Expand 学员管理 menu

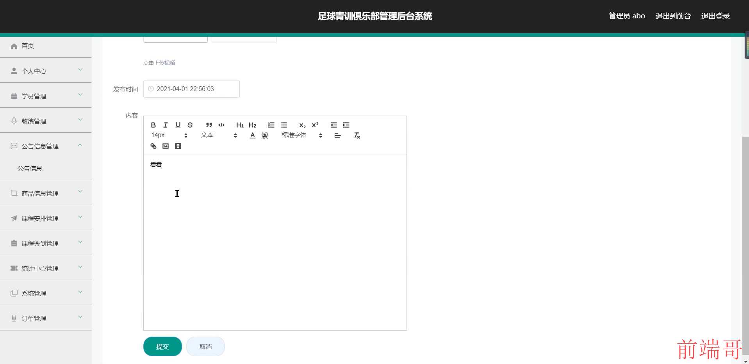[x=46, y=96]
